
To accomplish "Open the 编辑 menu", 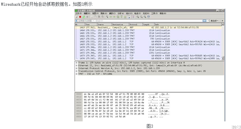I will tap(87, 14).
